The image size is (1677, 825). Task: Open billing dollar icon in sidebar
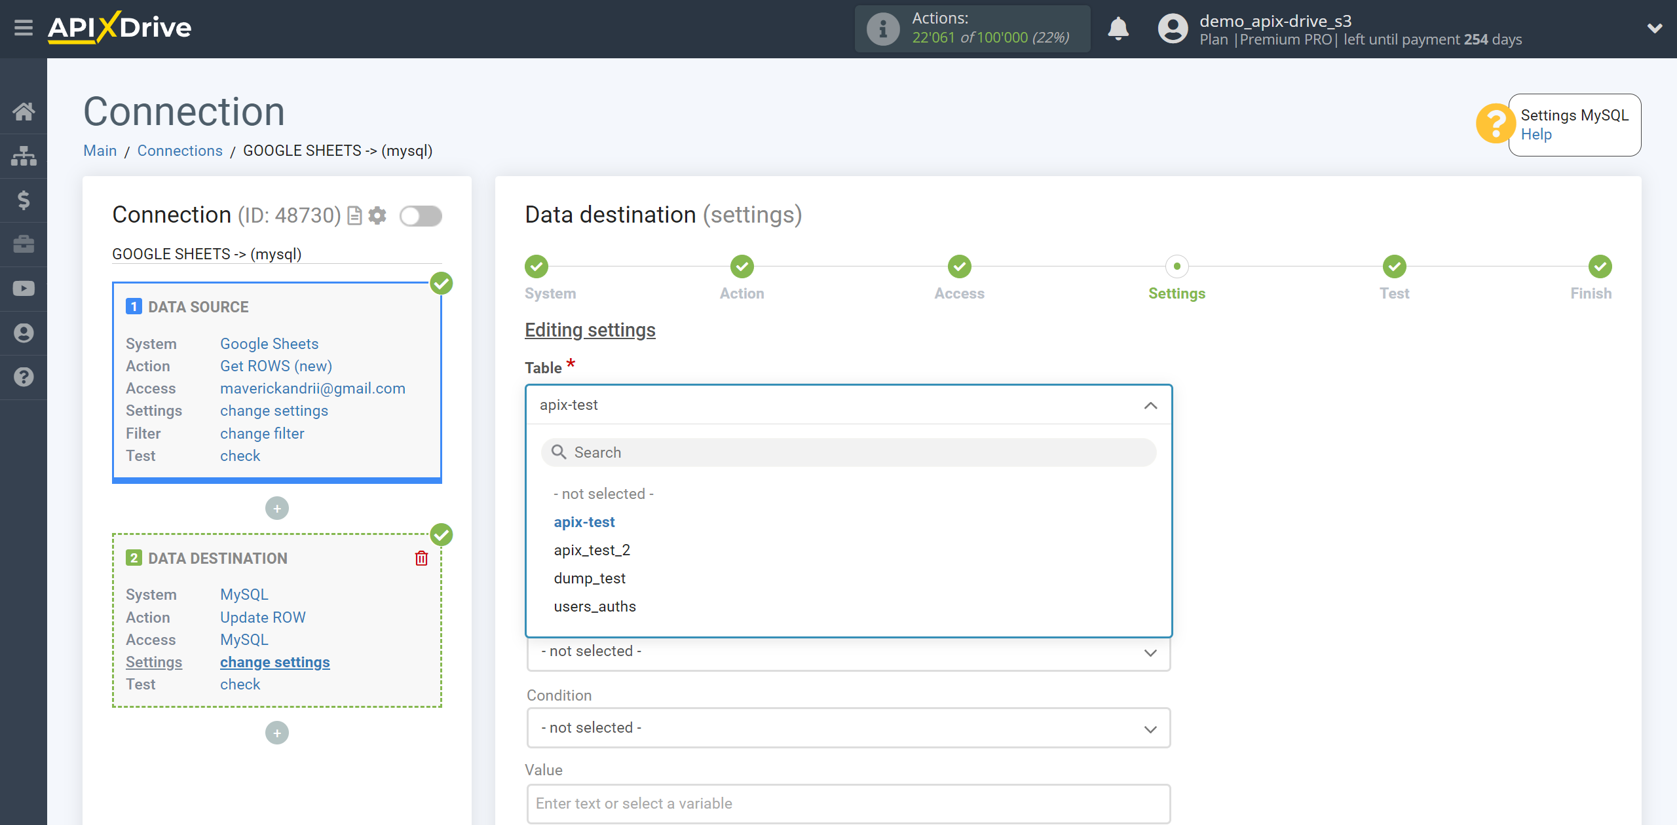tap(24, 200)
